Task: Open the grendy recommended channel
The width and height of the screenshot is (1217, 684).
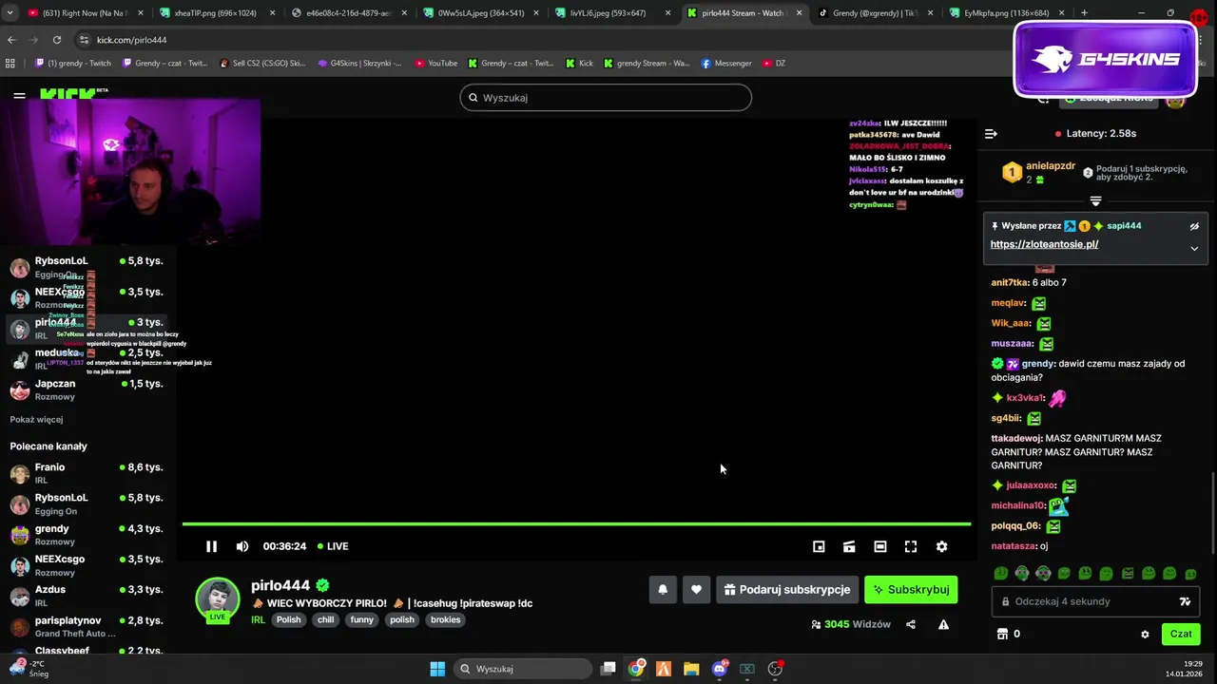Action: tap(87, 535)
